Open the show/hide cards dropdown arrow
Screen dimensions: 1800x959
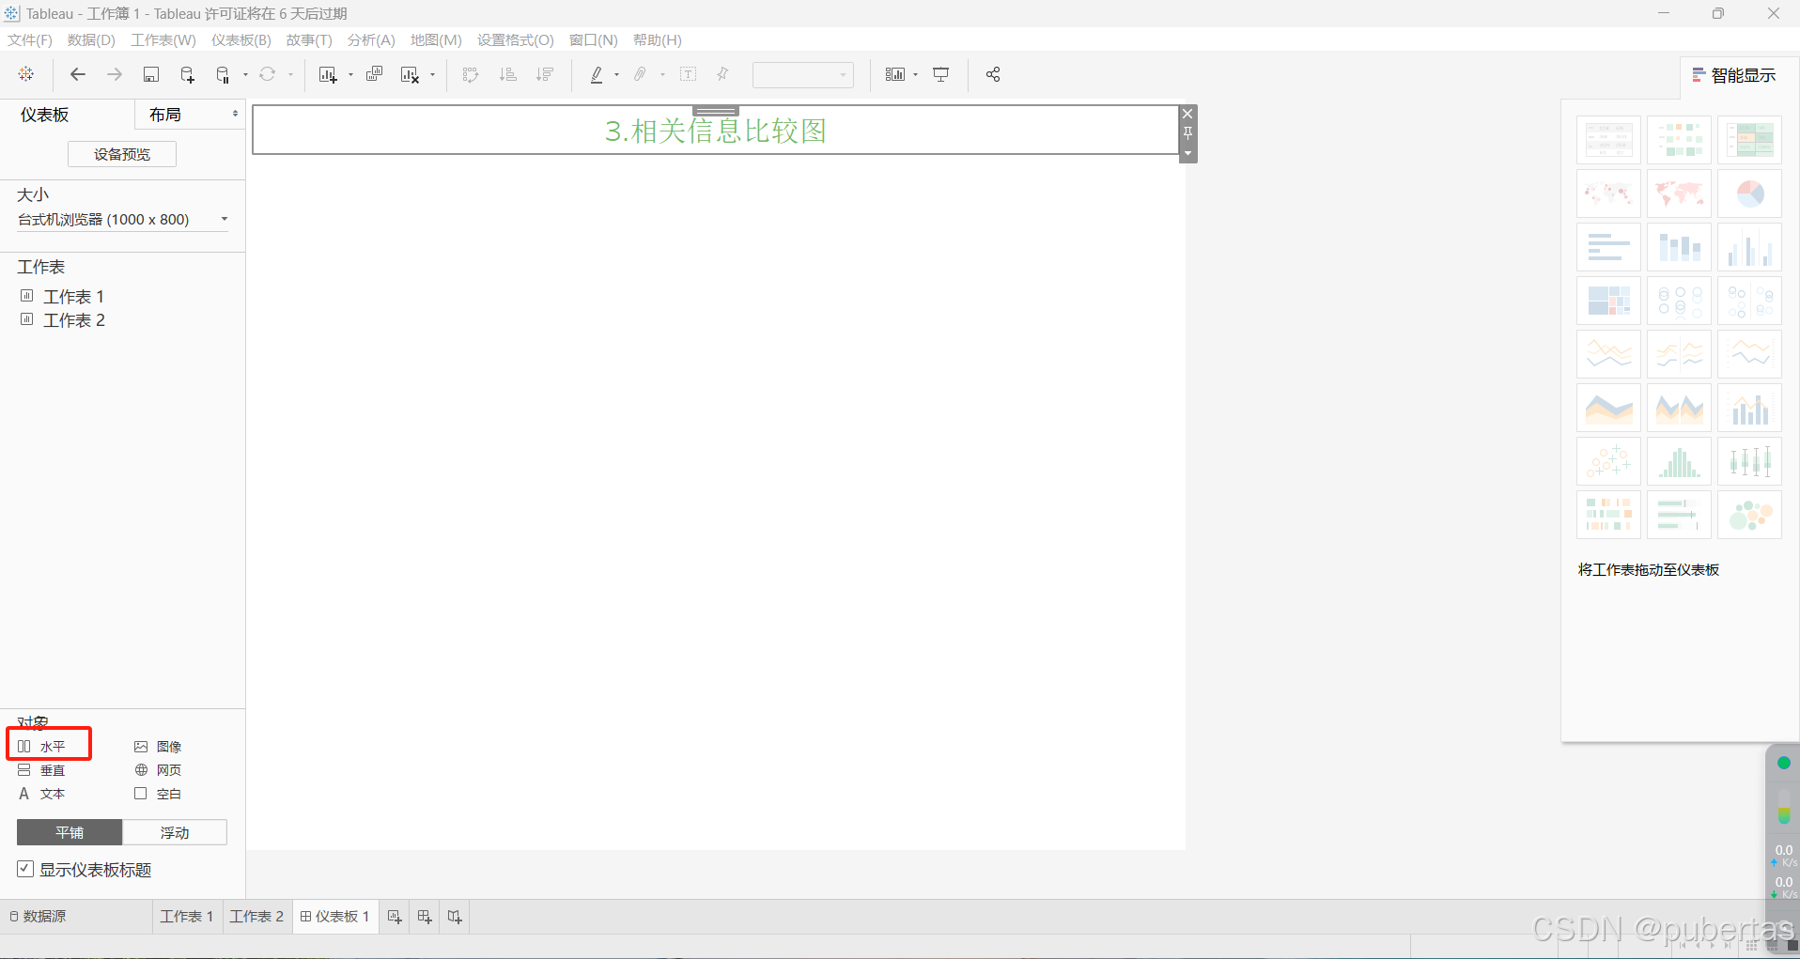pos(915,74)
